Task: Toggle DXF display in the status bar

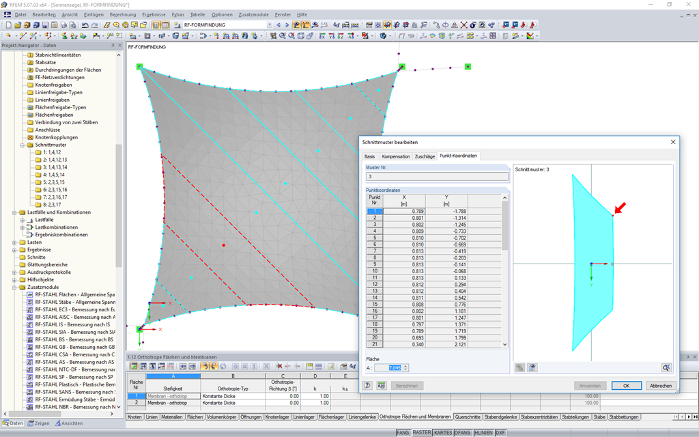Action: point(500,432)
